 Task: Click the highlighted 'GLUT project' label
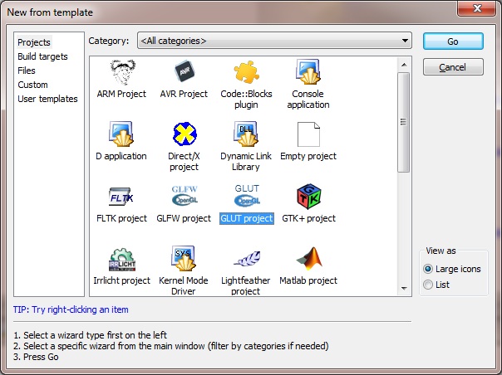247,218
